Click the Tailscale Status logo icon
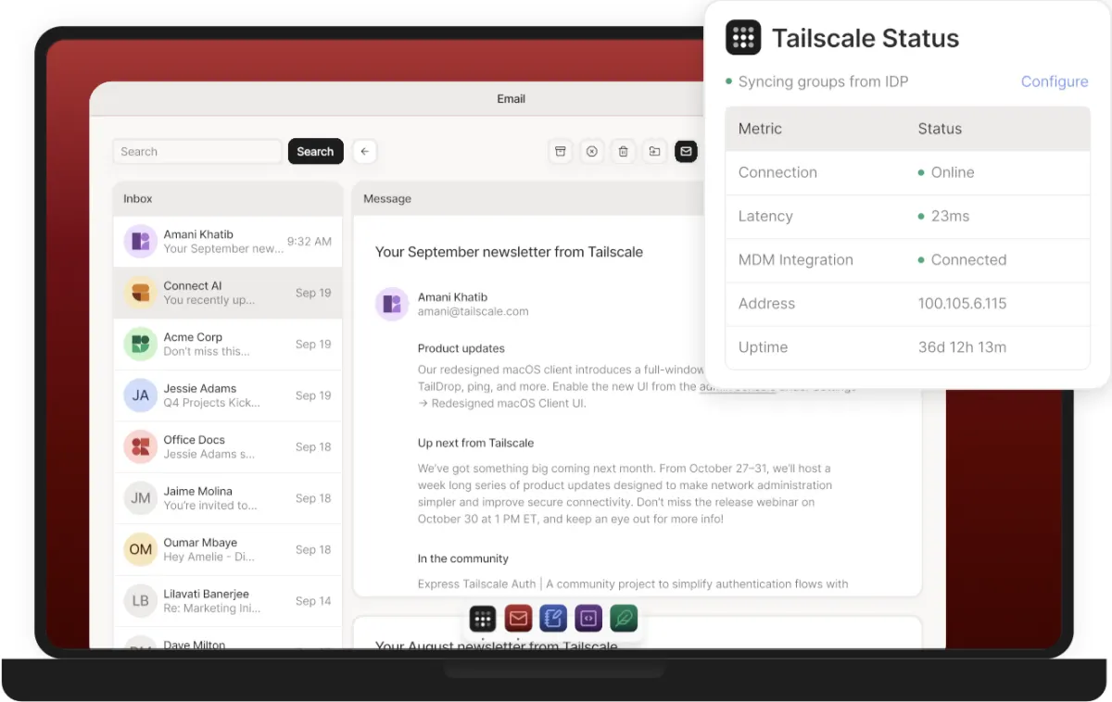 click(743, 38)
